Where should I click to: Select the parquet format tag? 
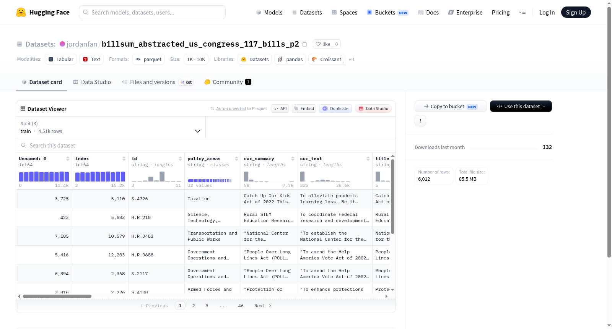tap(148, 59)
